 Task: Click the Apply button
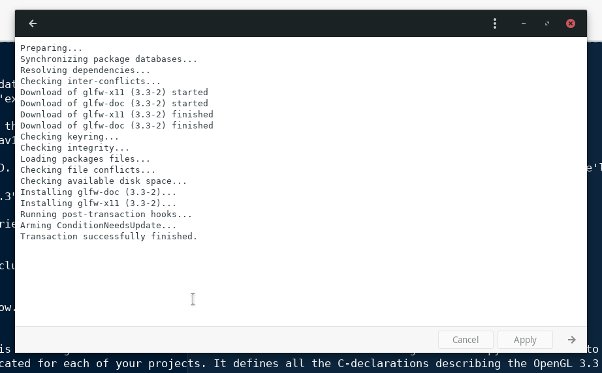coord(525,340)
